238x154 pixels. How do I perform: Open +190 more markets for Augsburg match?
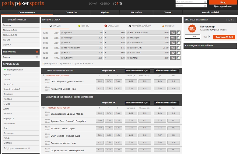(173, 38)
